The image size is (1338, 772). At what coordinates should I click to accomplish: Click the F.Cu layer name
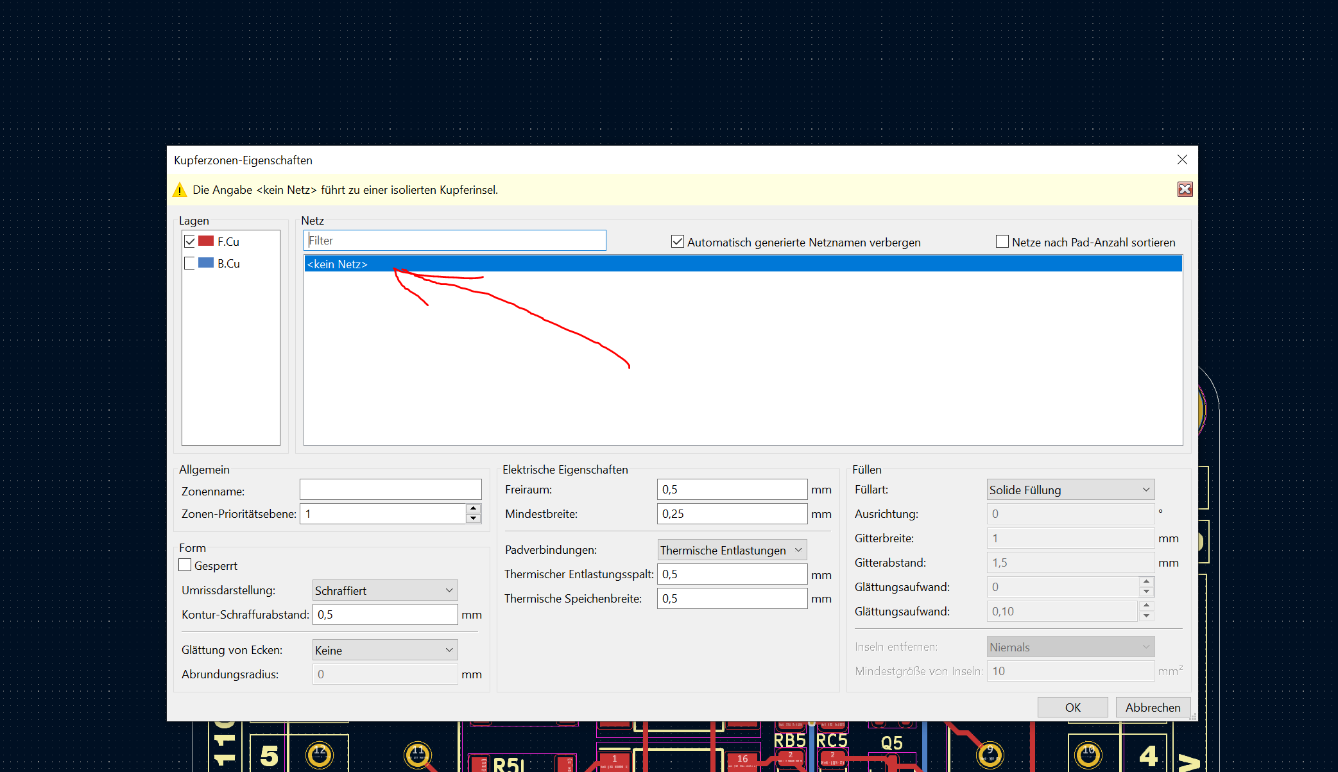coord(228,241)
